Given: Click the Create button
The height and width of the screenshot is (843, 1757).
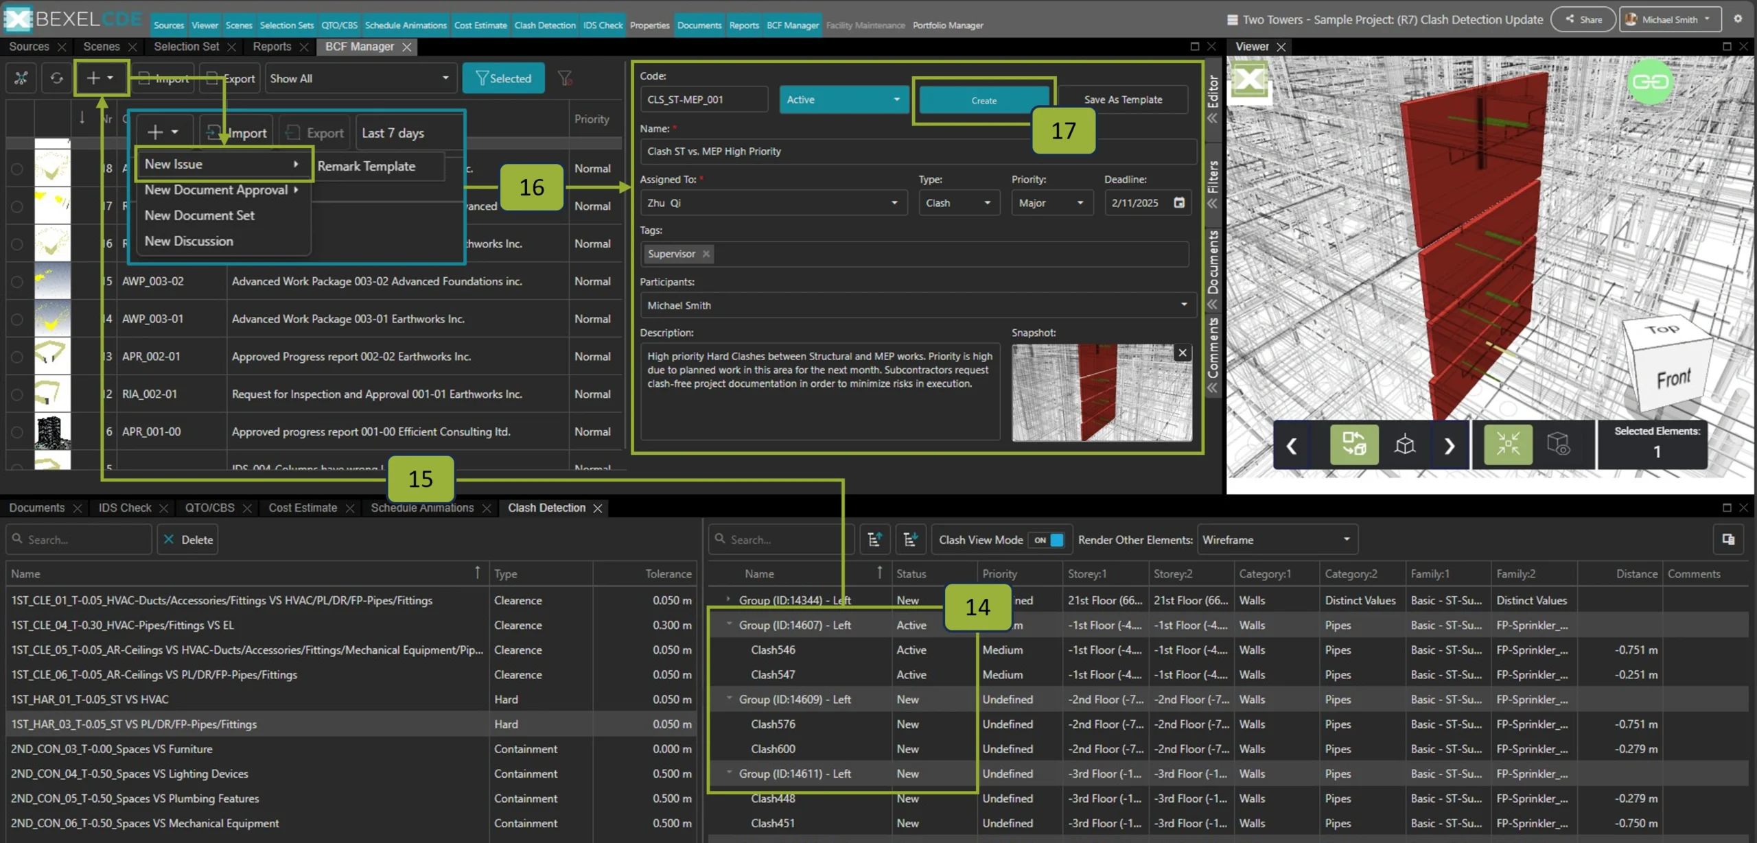Looking at the screenshot, I should (x=984, y=100).
